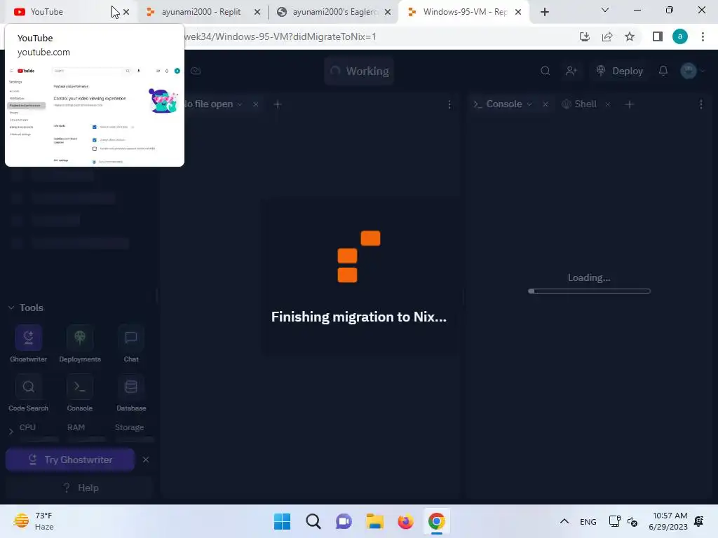This screenshot has width=718, height=538.
Task: Add a new tab in the Console pane
Action: [x=629, y=104]
